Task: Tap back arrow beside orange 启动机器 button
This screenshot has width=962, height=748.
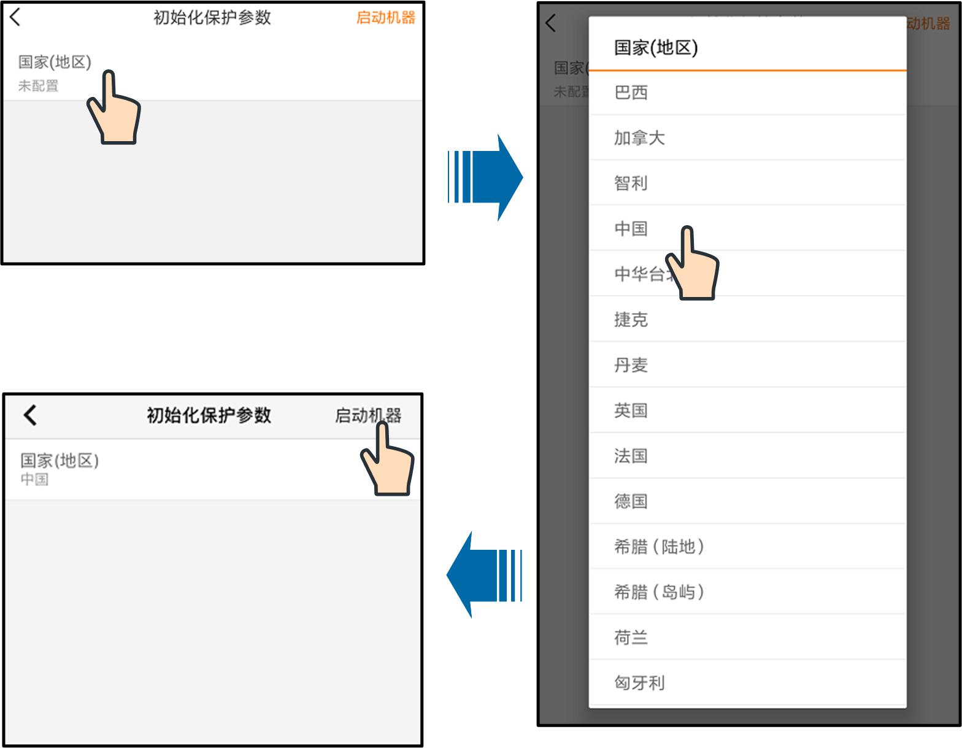Action: (x=16, y=18)
